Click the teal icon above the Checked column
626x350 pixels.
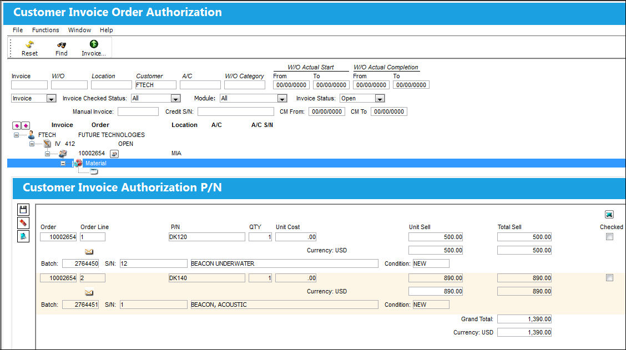609,215
